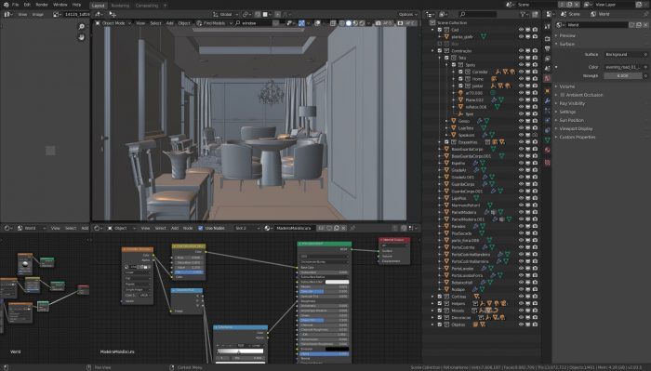The width and height of the screenshot is (651, 371).
Task: Uncheck the Helpers collection checkbox
Action: pyautogui.click(x=440, y=303)
